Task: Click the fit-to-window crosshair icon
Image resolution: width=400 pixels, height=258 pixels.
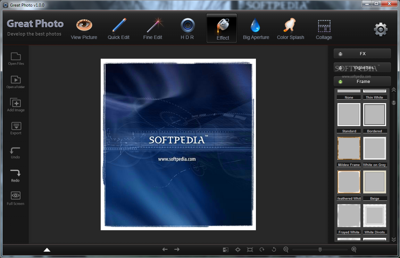Action: coord(238,250)
